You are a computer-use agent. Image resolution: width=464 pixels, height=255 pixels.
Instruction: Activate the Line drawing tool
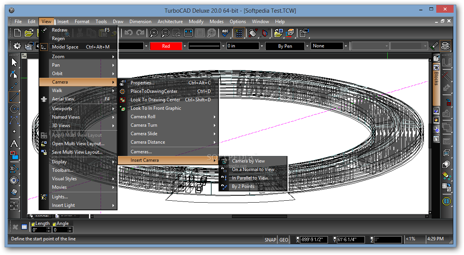[14, 97]
